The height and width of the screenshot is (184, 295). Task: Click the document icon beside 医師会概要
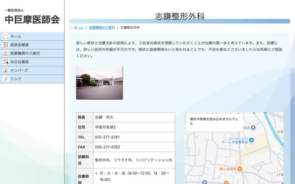pos(6,45)
